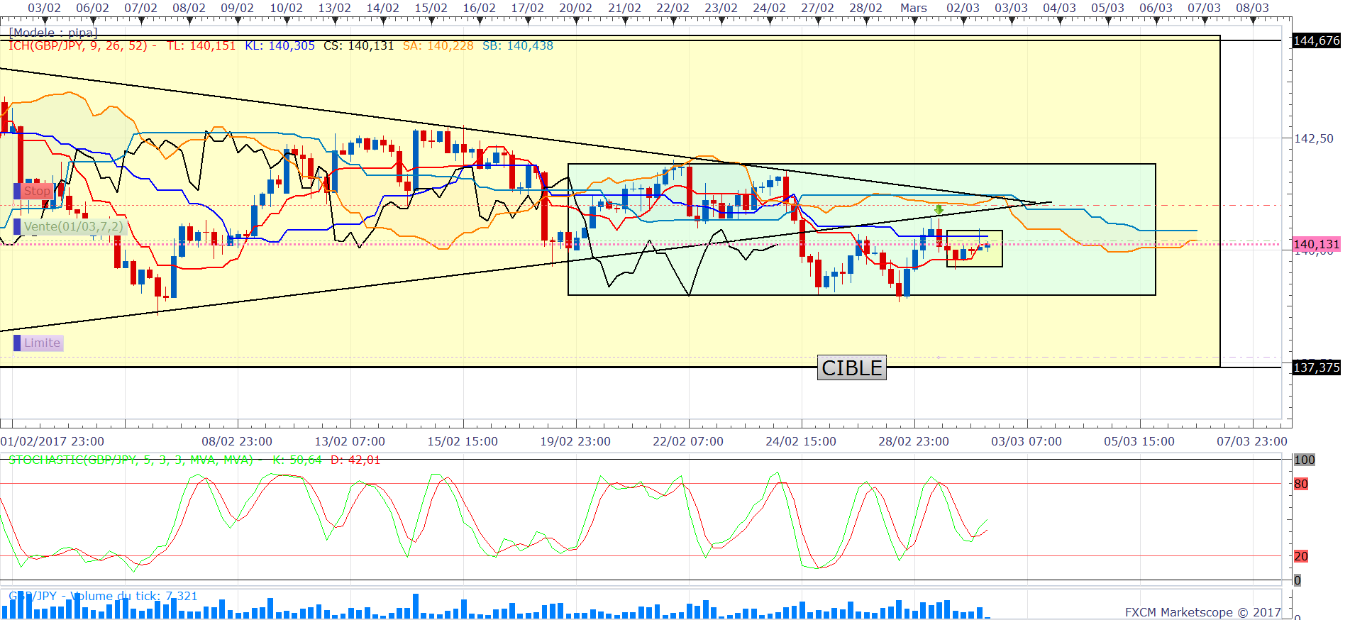The image size is (1350, 620).
Task: Click the purple Limite order label
Action: pos(42,343)
